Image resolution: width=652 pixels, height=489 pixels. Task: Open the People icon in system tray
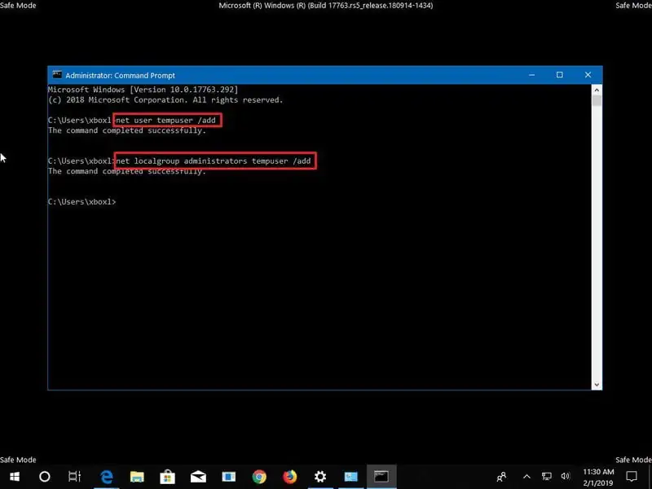[x=502, y=476]
